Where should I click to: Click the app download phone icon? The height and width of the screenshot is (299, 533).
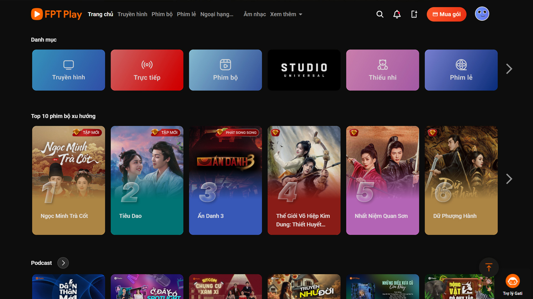(414, 14)
